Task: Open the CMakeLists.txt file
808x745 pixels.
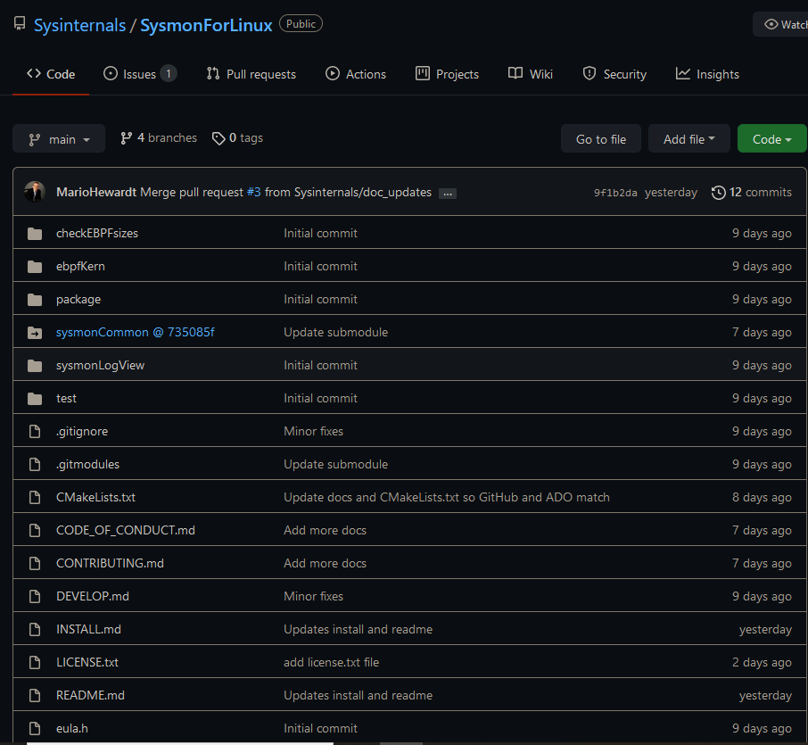Action: pyautogui.click(x=95, y=497)
